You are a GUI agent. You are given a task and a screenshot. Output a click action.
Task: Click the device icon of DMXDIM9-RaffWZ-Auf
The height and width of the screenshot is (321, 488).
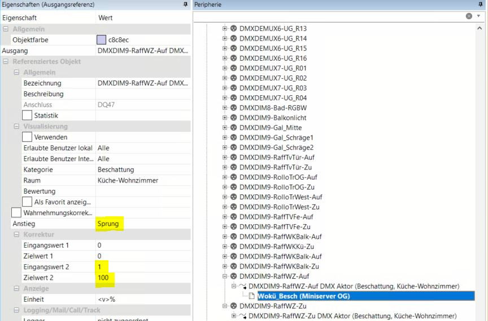click(233, 277)
